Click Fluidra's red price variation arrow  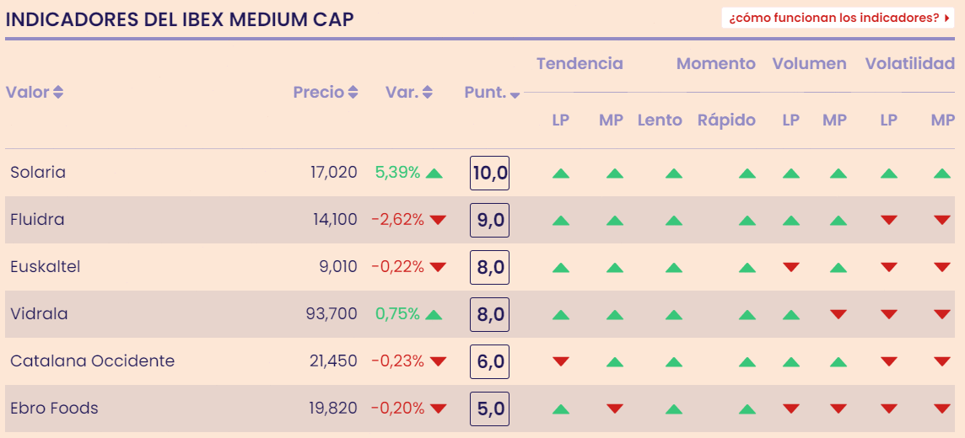pyautogui.click(x=438, y=221)
